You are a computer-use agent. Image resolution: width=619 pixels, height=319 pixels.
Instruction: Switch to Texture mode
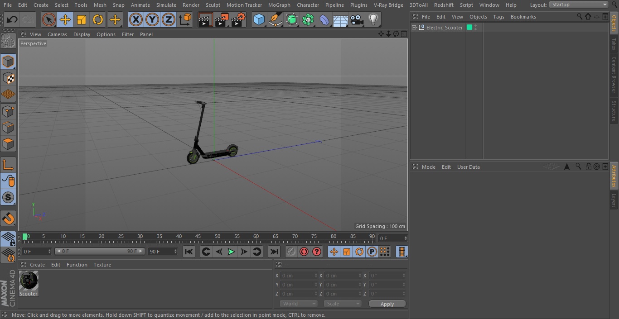point(8,78)
